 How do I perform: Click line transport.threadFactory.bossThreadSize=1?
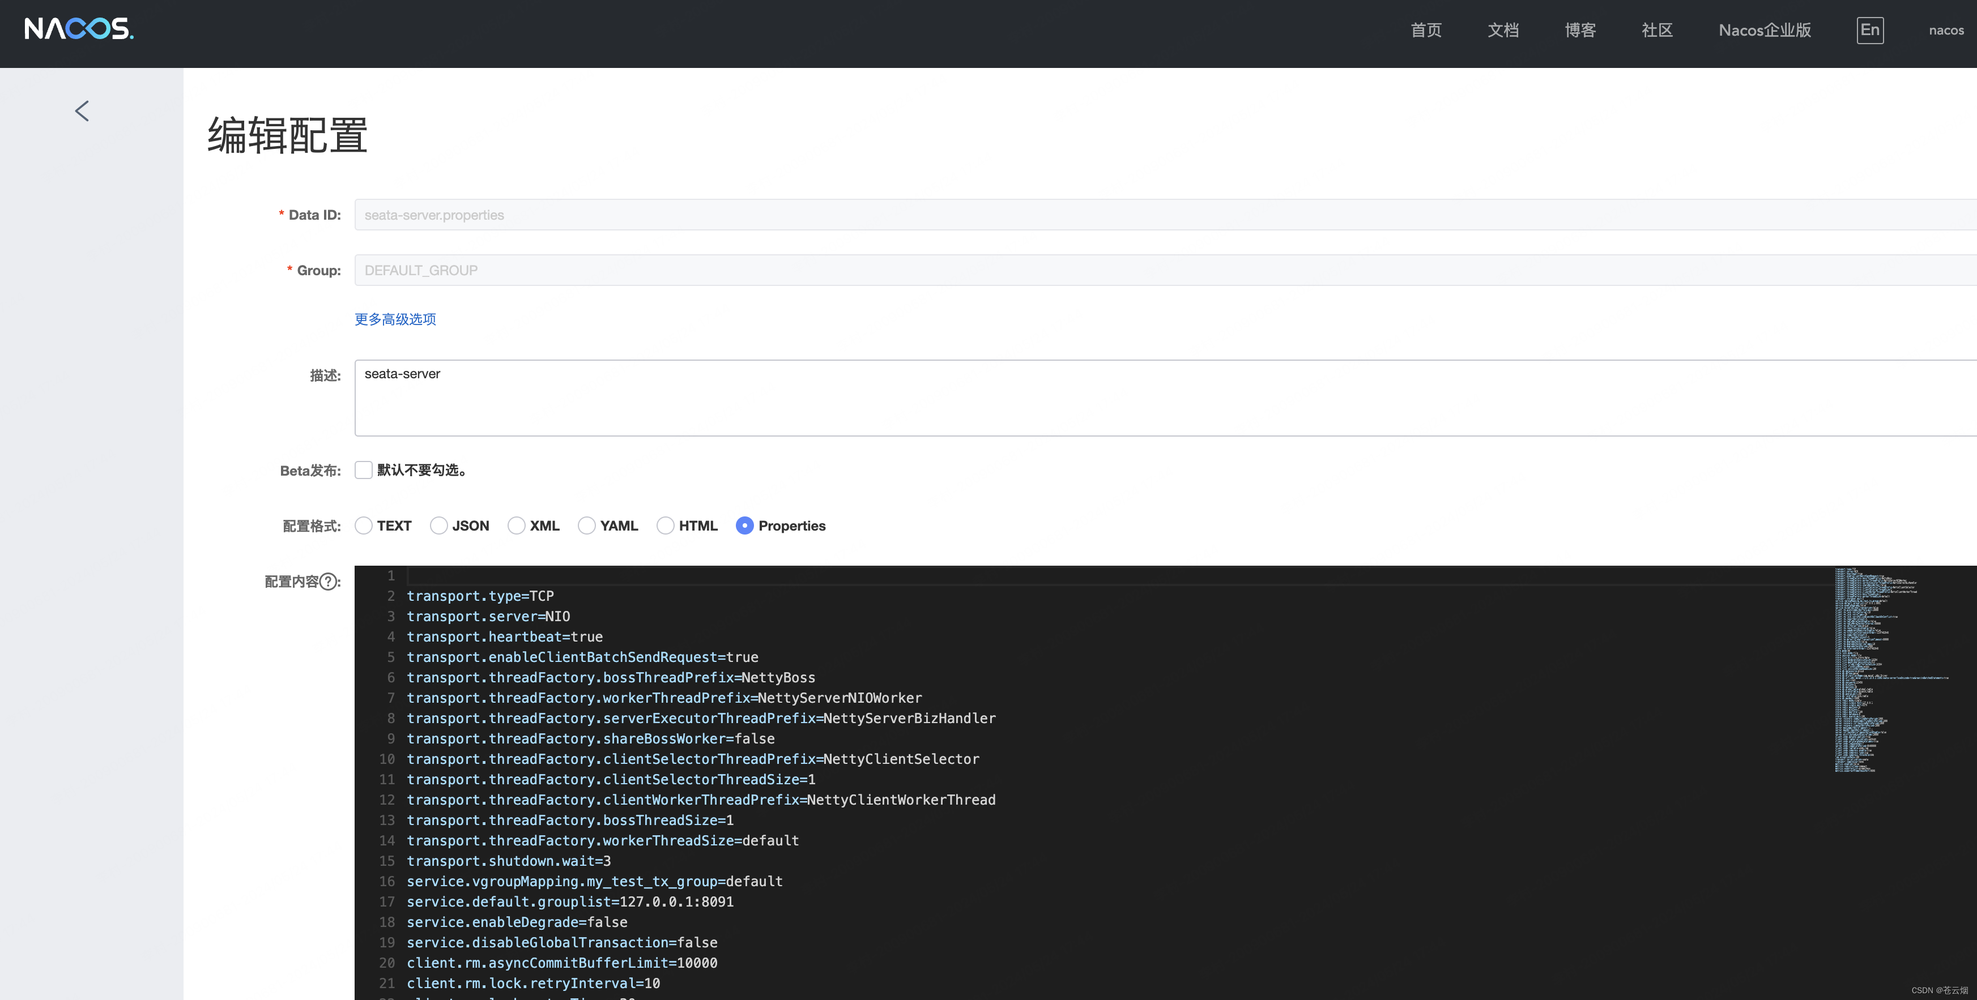[570, 820]
